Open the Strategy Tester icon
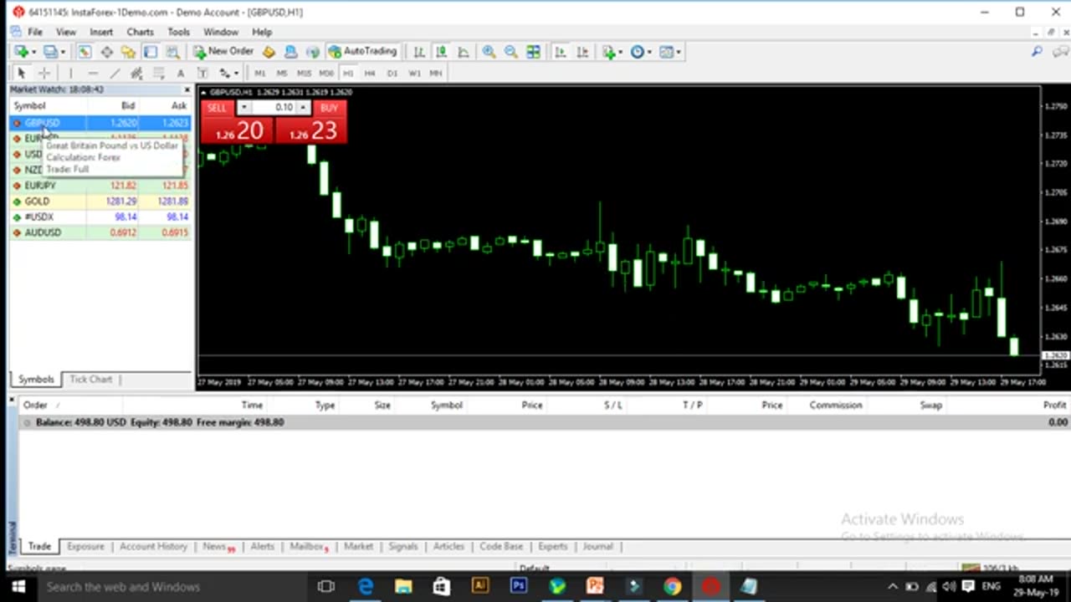The image size is (1071, 602). (172, 52)
